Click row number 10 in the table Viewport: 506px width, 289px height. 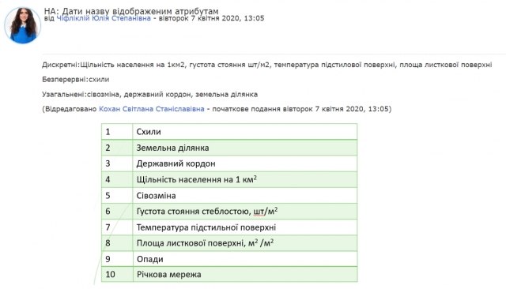coord(117,274)
